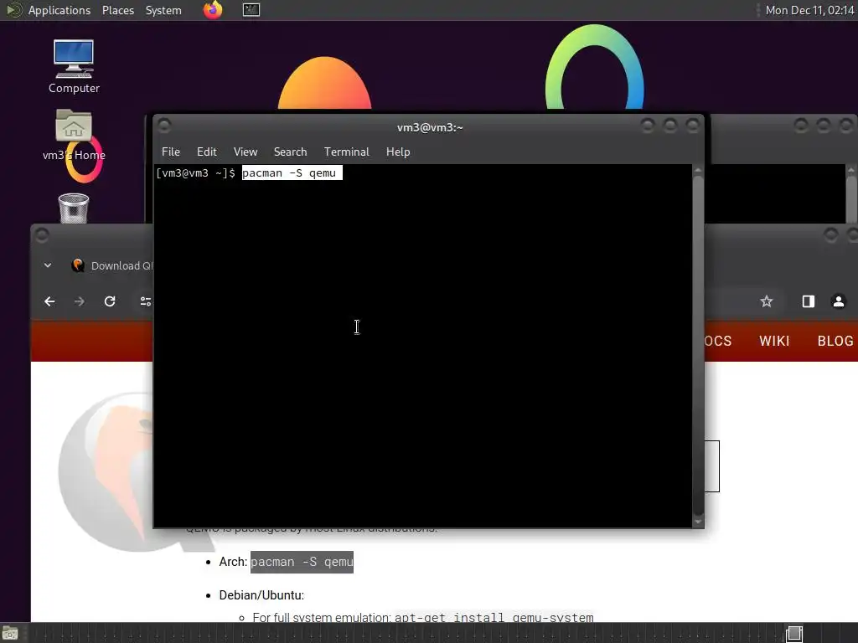This screenshot has width=858, height=643.
Task: Click 'Debian/Ubuntu:' list item on the webpage
Action: [261, 595]
